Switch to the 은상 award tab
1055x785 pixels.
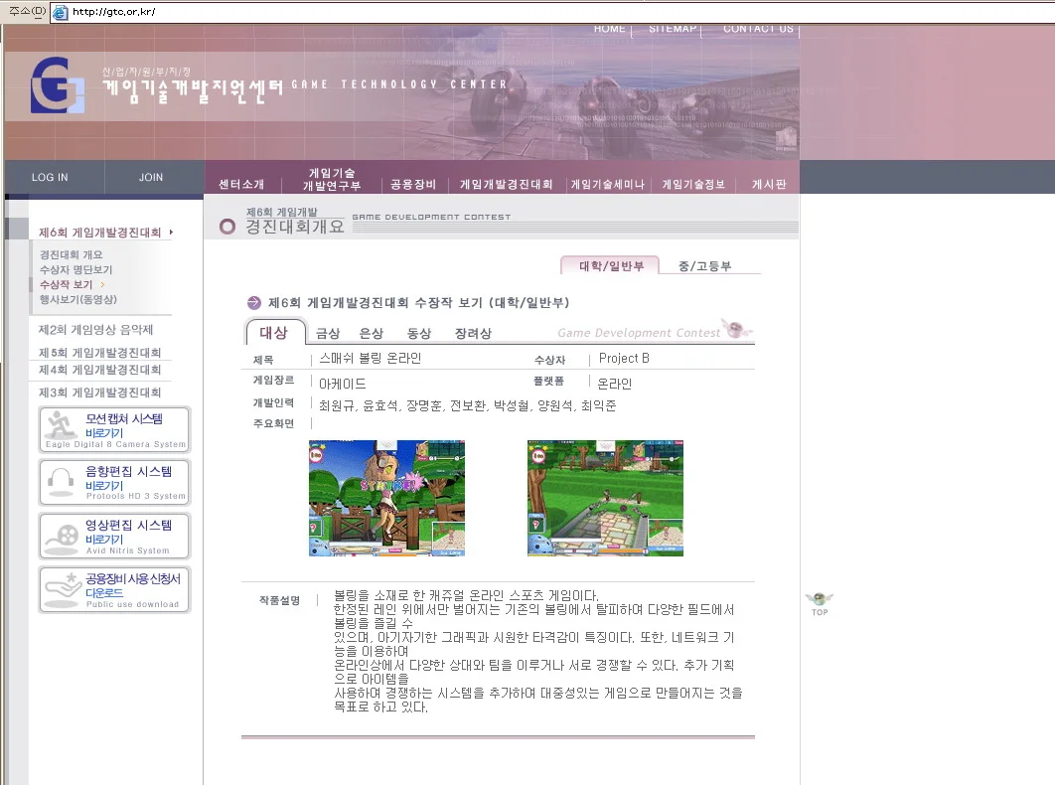[371, 333]
